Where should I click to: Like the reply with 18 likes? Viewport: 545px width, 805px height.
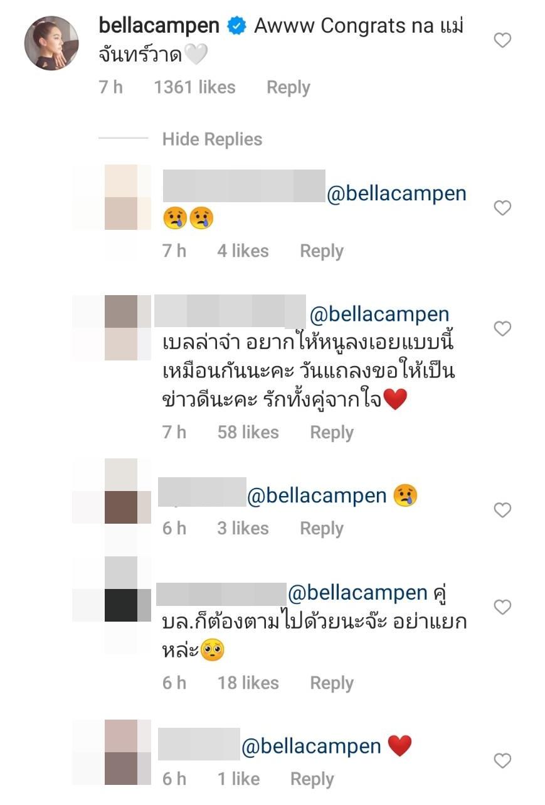[502, 607]
